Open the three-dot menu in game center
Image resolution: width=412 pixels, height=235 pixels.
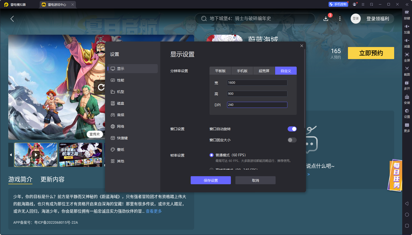coord(340,19)
